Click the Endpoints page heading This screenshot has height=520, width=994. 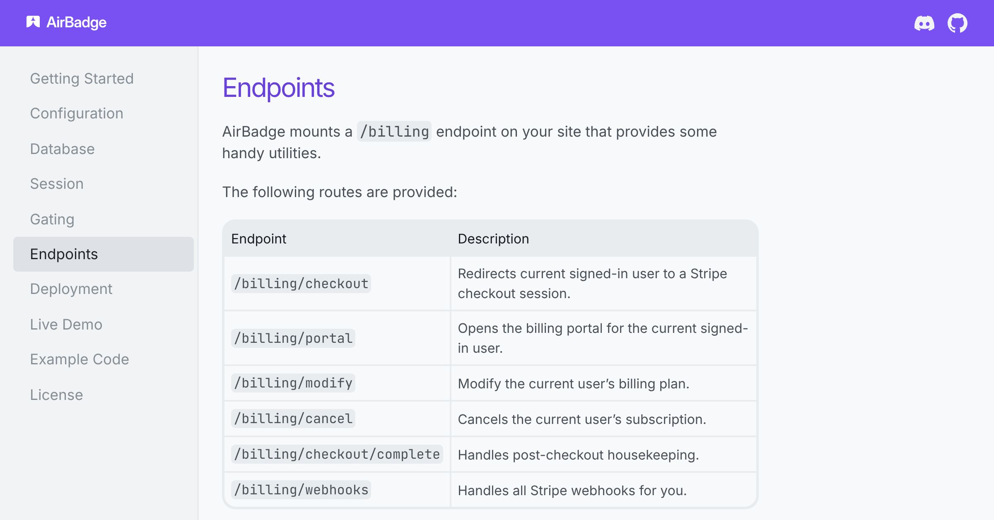tap(278, 87)
